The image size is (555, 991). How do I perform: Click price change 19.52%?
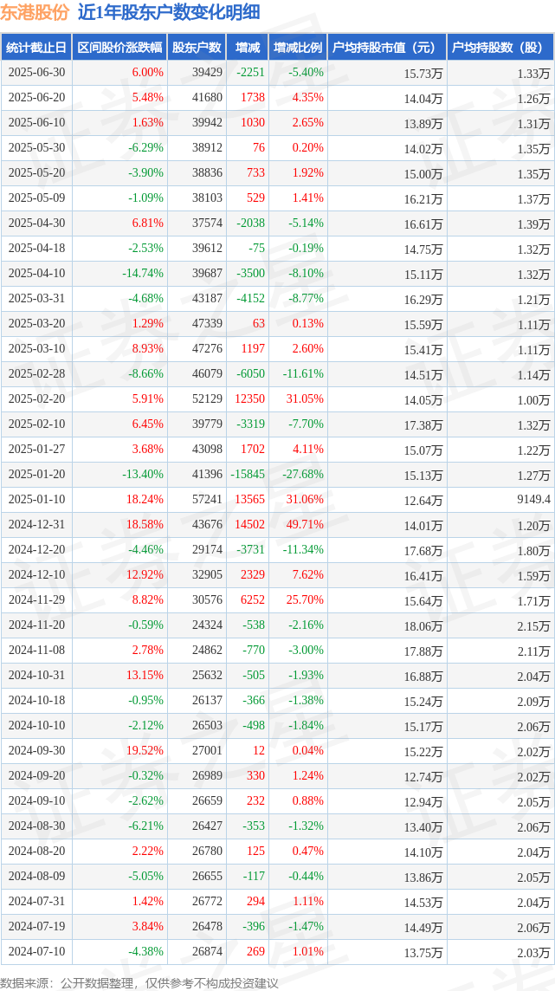(x=145, y=753)
